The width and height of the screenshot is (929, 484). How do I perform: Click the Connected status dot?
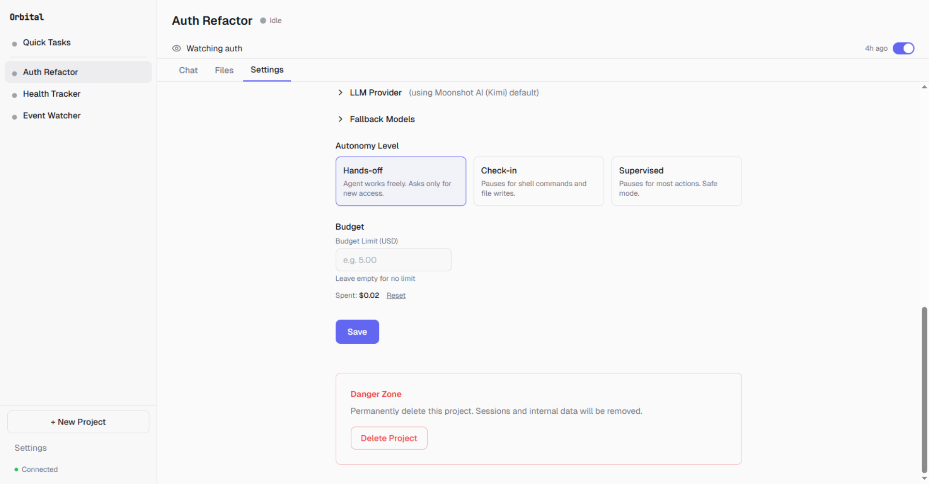(x=16, y=469)
